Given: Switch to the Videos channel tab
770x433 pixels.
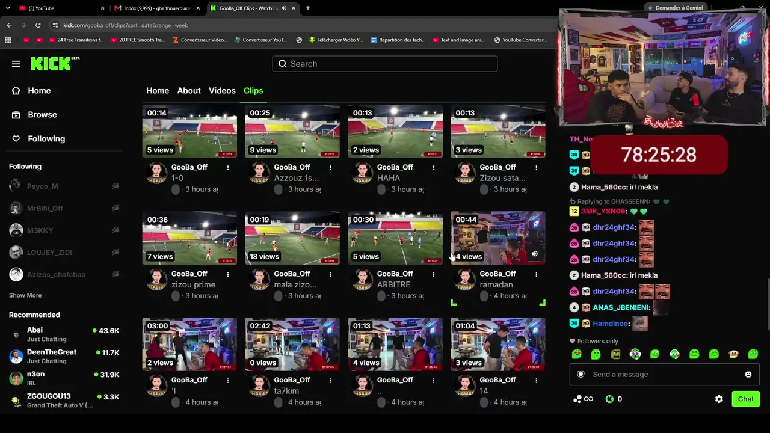Looking at the screenshot, I should 222,91.
